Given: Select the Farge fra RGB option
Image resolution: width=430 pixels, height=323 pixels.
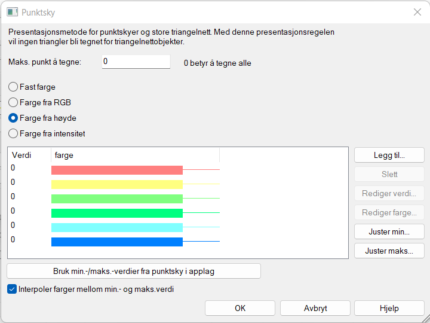Looking at the screenshot, I should click(x=13, y=103).
